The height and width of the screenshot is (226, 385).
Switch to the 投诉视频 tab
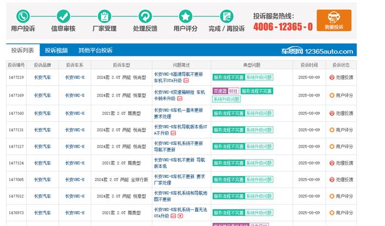[56, 50]
